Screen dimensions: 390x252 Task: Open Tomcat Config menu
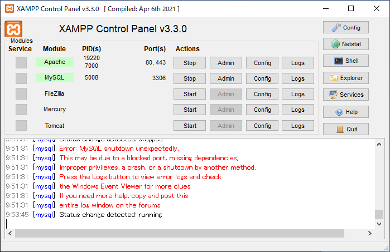pos(262,126)
